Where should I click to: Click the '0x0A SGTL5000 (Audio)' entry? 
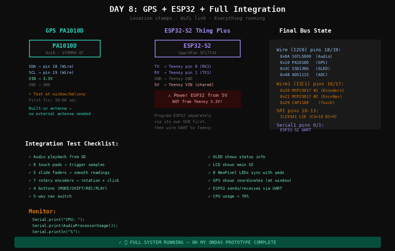[x=306, y=56]
